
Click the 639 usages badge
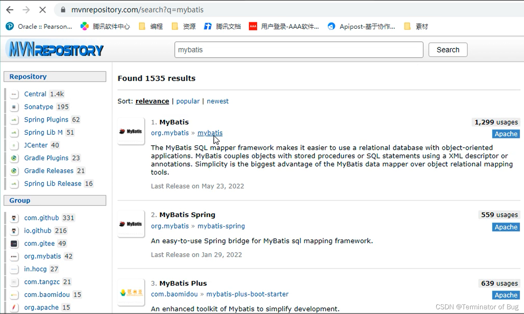(499, 283)
